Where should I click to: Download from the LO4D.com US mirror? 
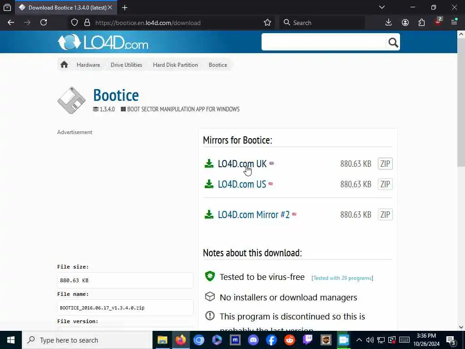point(242,184)
